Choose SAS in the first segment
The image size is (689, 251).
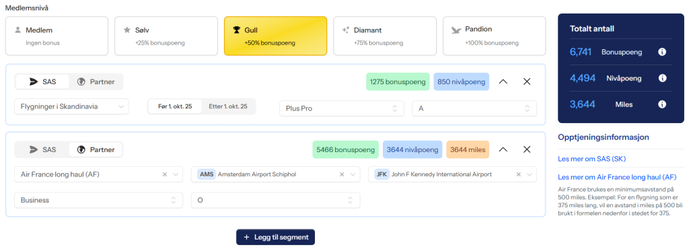click(x=42, y=82)
